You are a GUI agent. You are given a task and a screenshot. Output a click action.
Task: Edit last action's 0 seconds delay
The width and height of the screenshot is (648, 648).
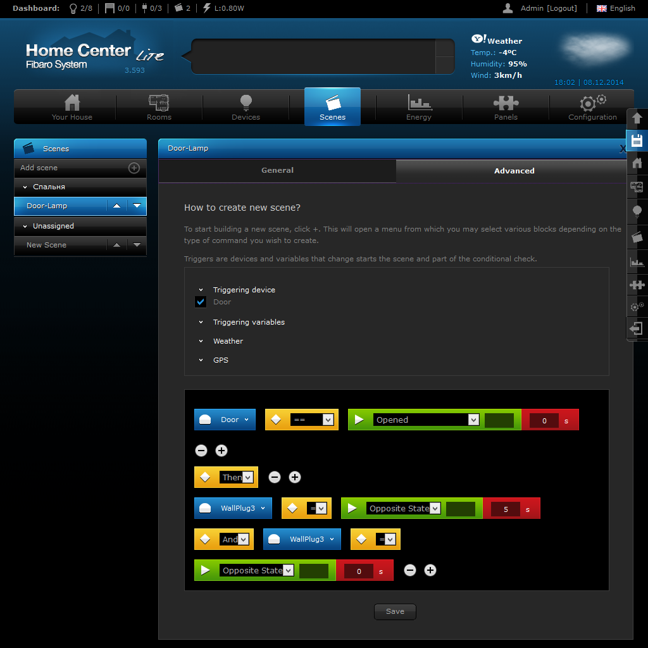(x=359, y=571)
